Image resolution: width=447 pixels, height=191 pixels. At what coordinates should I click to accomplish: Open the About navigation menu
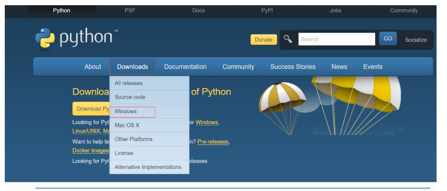[x=93, y=67]
